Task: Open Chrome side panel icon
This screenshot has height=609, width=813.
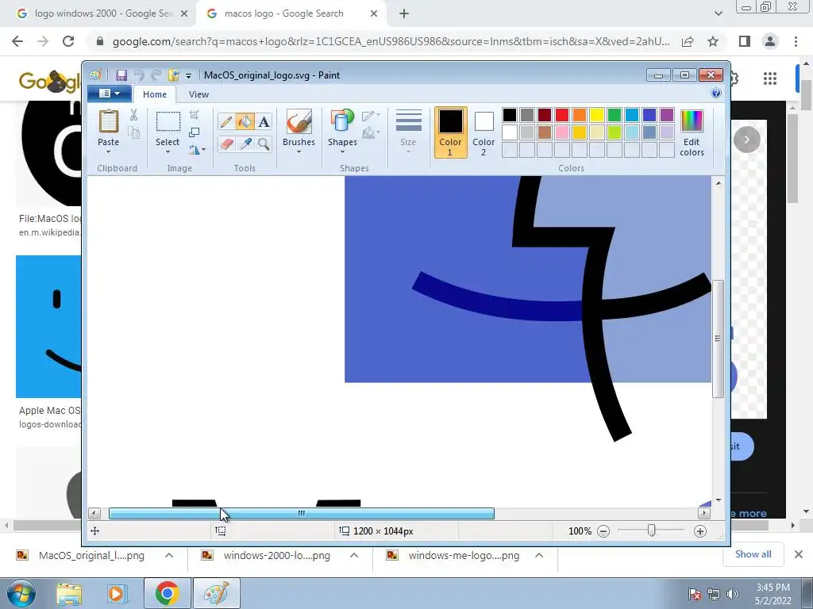Action: (x=745, y=41)
